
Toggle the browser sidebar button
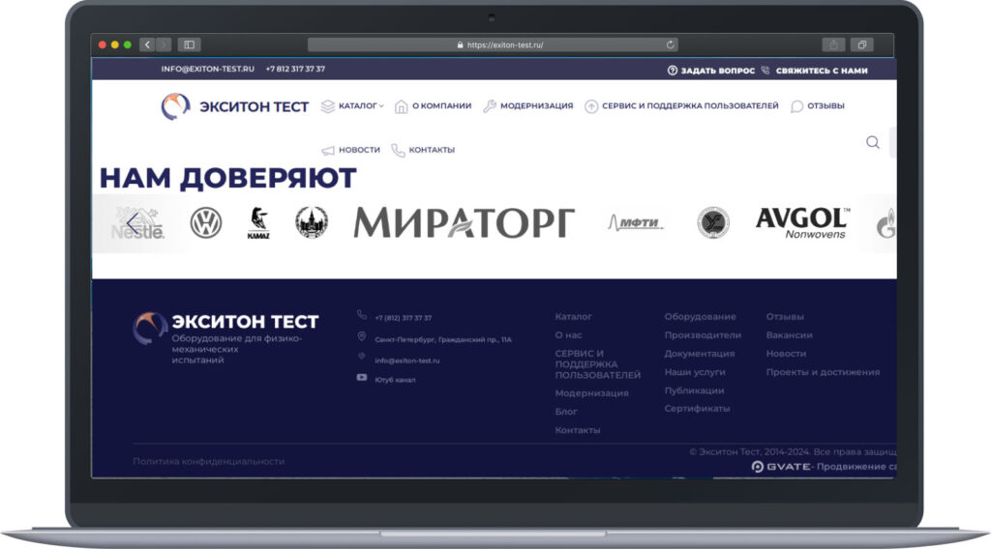click(189, 44)
